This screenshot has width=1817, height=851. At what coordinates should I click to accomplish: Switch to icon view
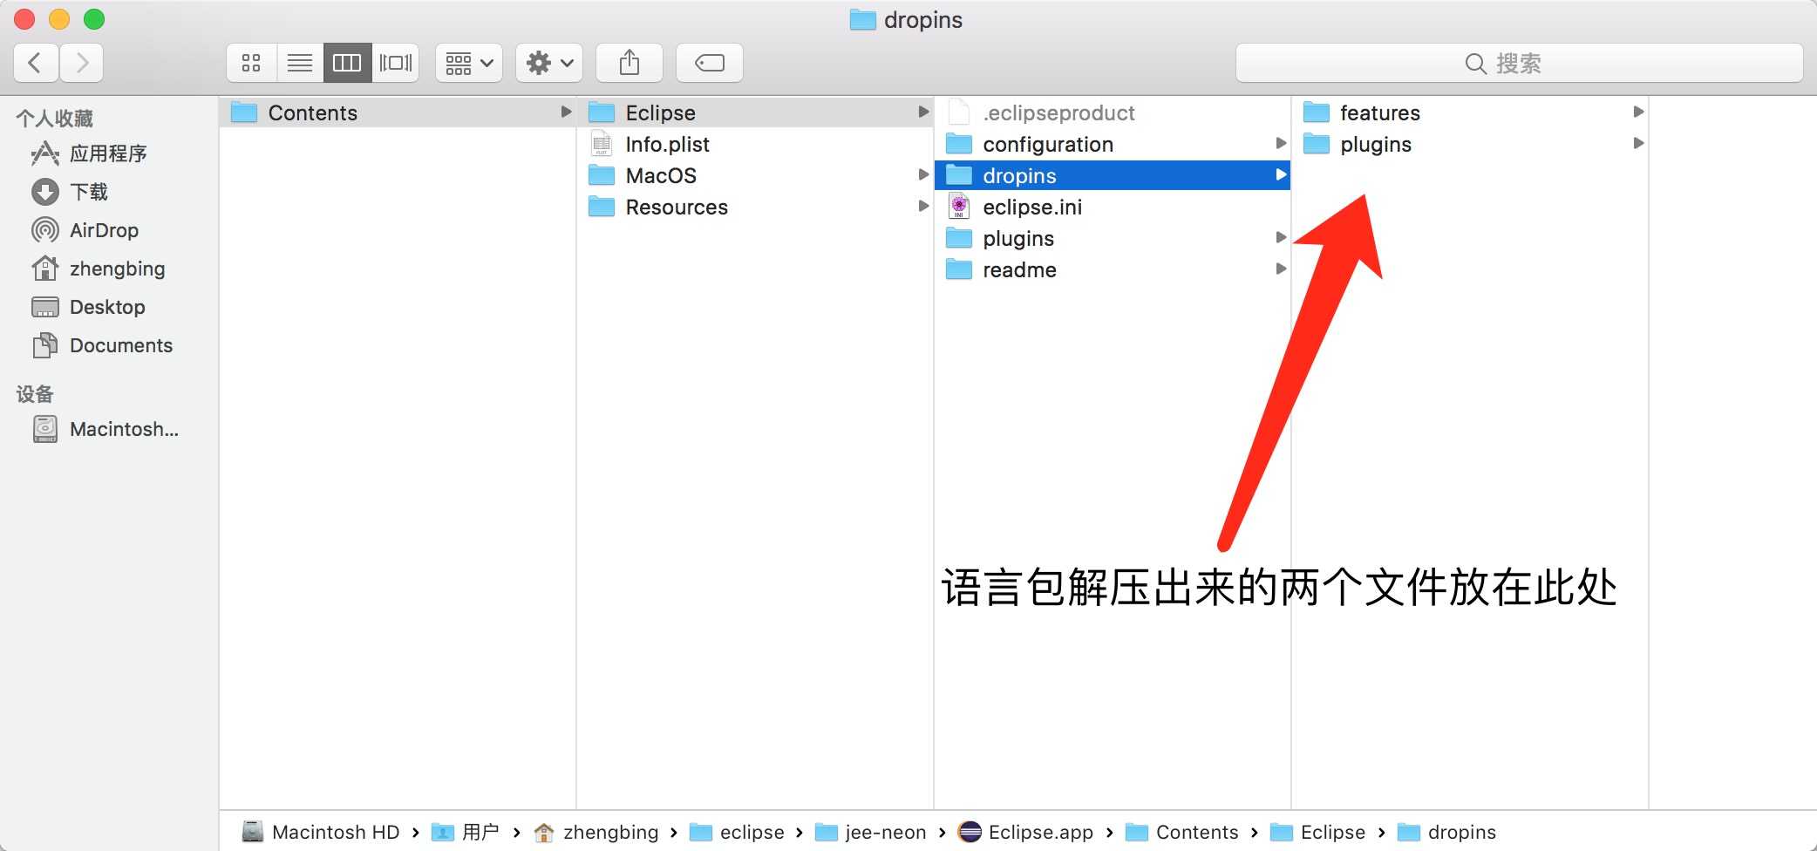point(251,63)
